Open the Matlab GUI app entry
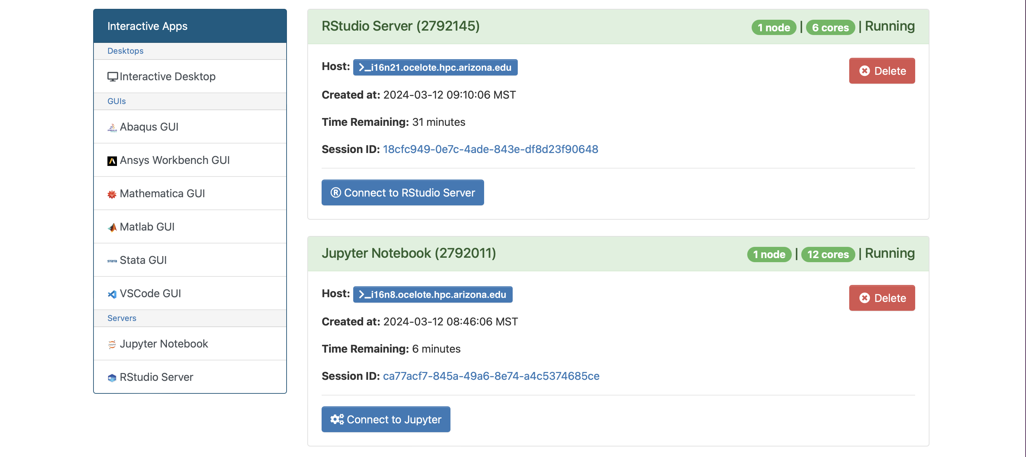The width and height of the screenshot is (1026, 457). click(x=147, y=227)
